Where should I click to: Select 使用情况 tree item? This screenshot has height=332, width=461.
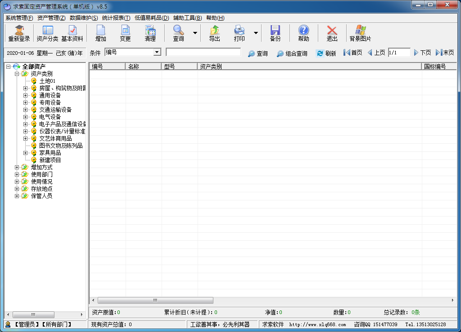coord(41,181)
